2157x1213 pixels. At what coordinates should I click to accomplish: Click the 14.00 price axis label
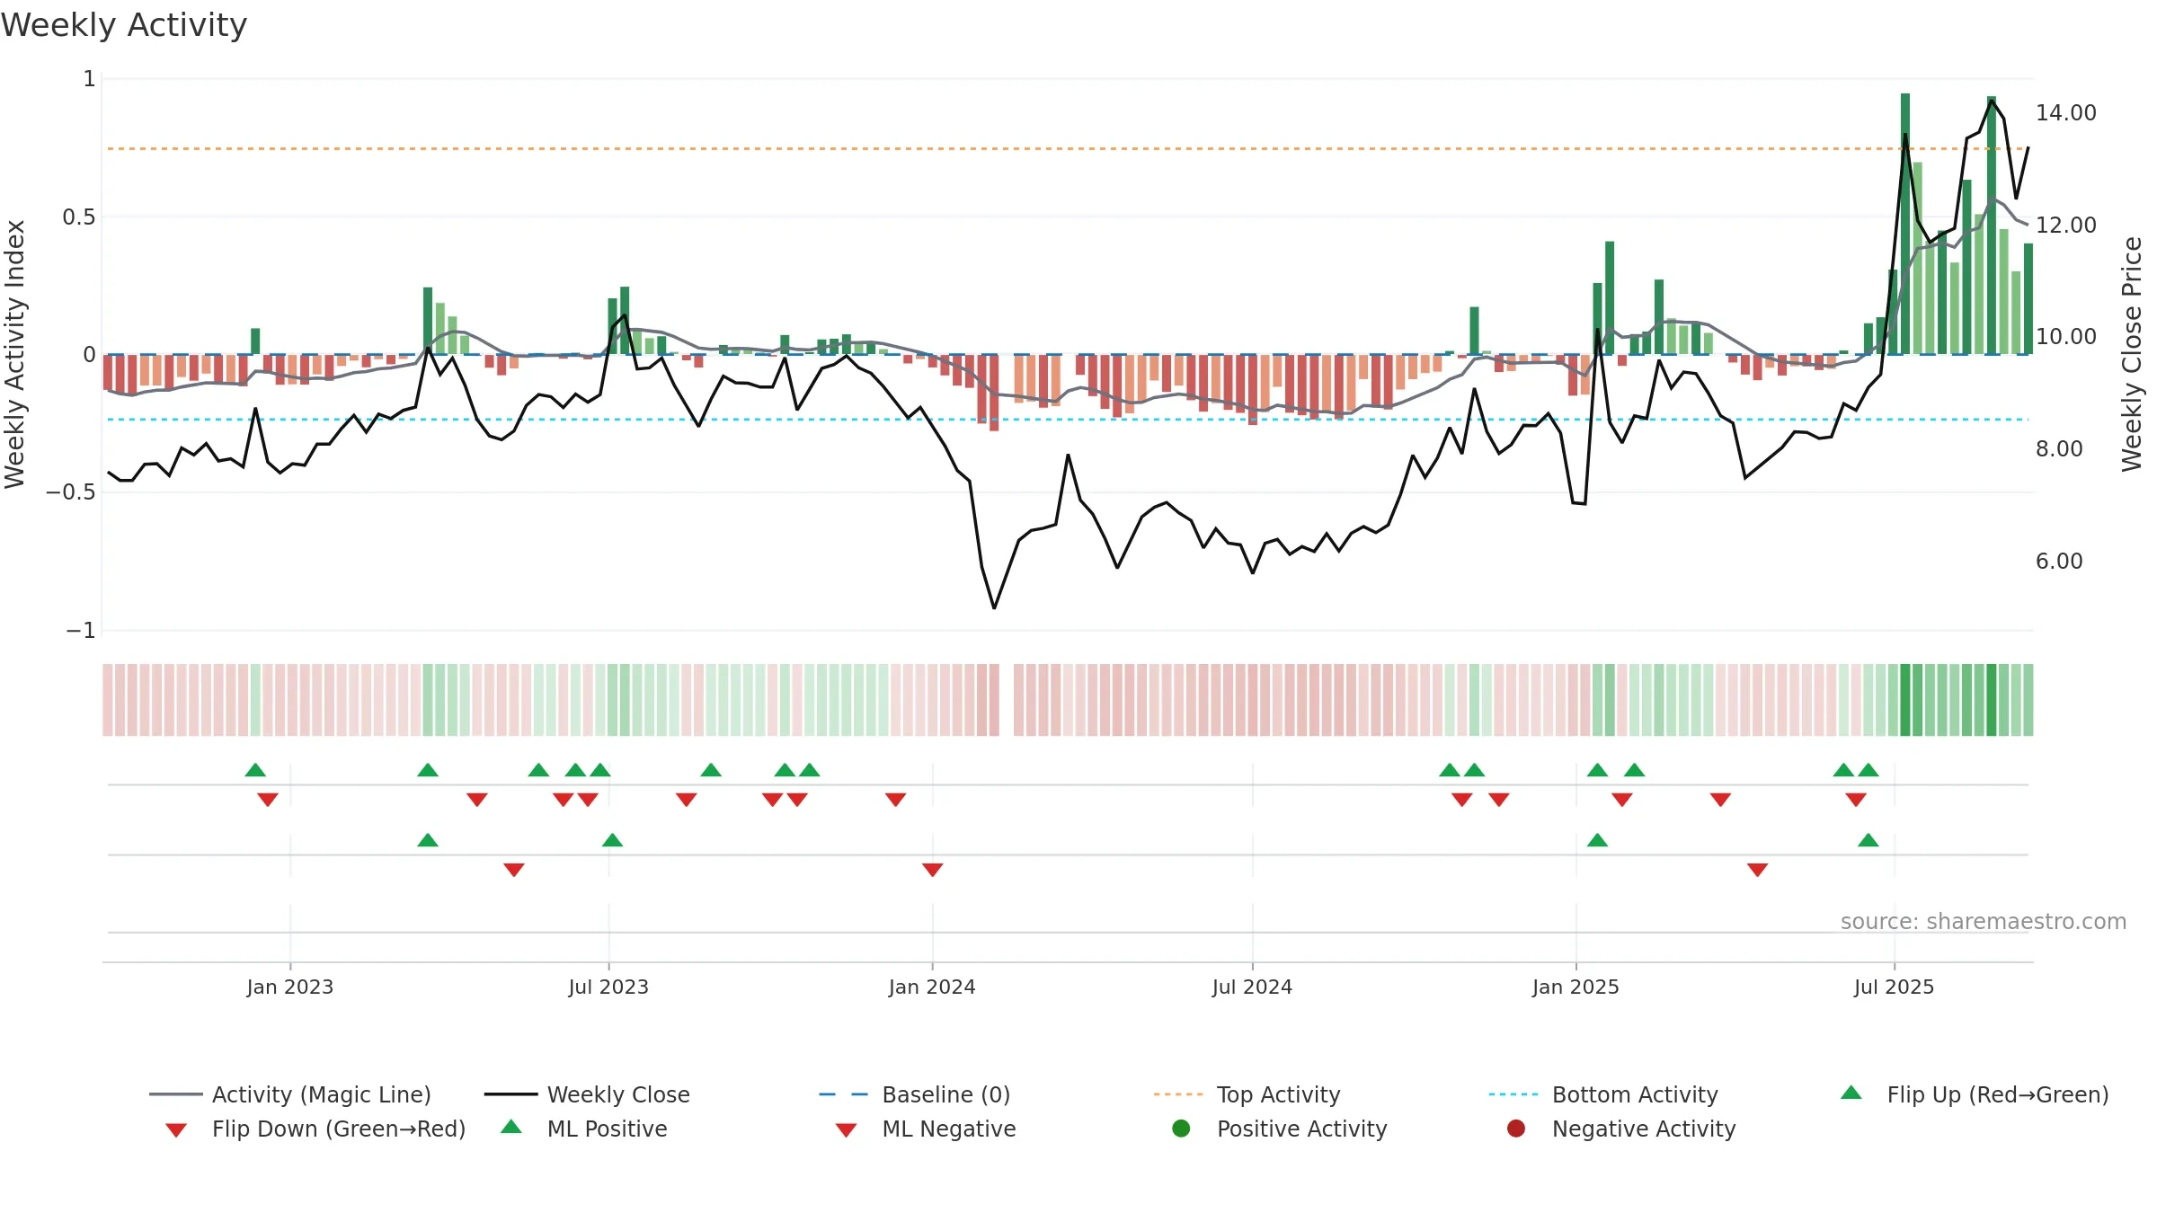tap(2066, 113)
